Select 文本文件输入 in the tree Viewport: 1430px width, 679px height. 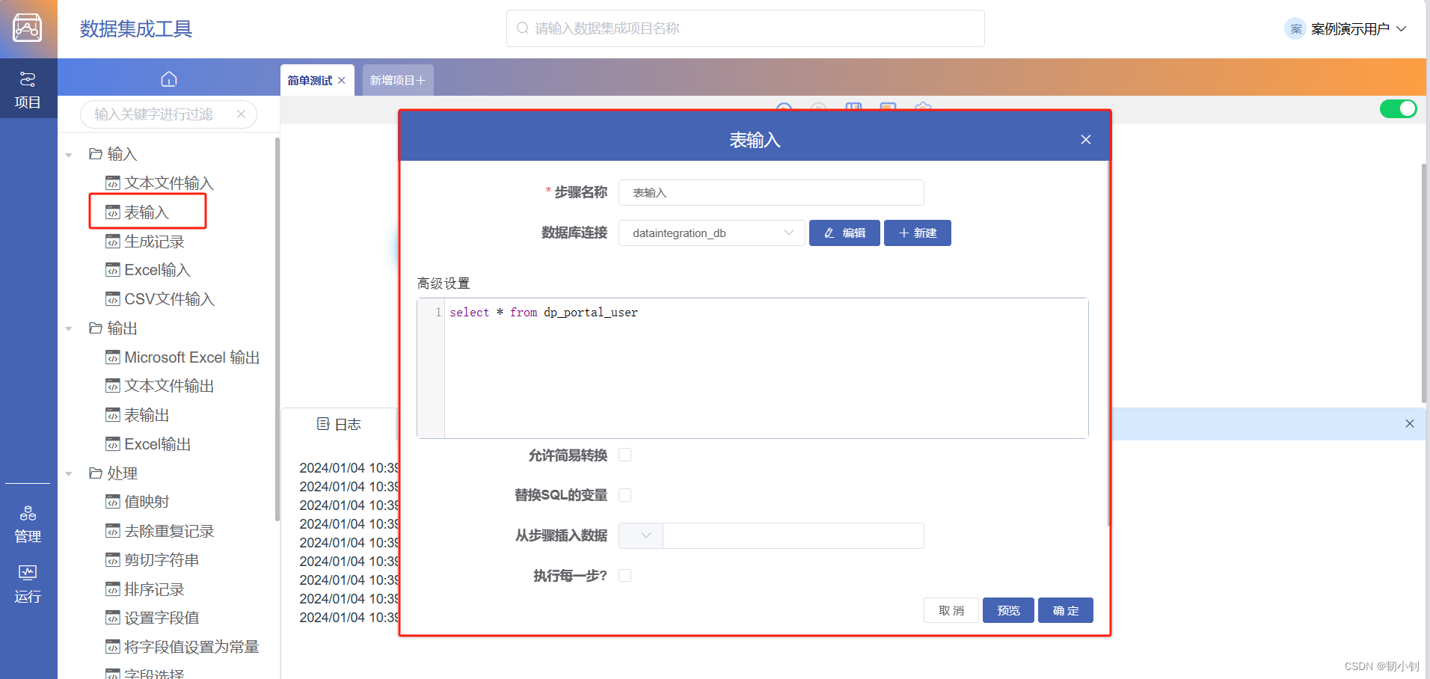click(x=160, y=183)
